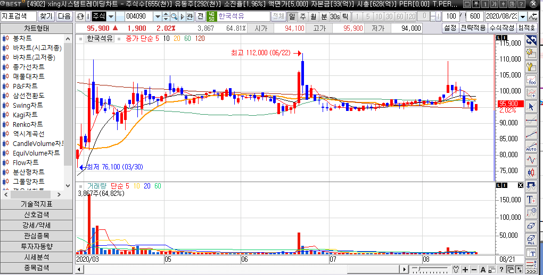Open the 기술적지표 technical indicators section

pyautogui.click(x=36, y=204)
